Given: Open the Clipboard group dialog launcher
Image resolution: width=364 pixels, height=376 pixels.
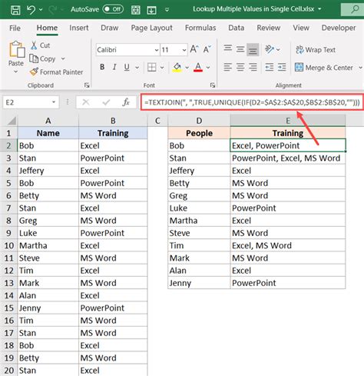Looking at the screenshot, I should click(x=87, y=85).
